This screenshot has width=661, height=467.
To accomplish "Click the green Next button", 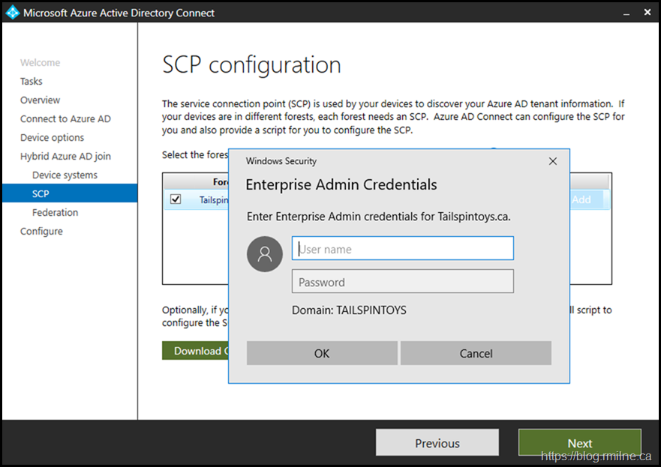I will click(579, 443).
